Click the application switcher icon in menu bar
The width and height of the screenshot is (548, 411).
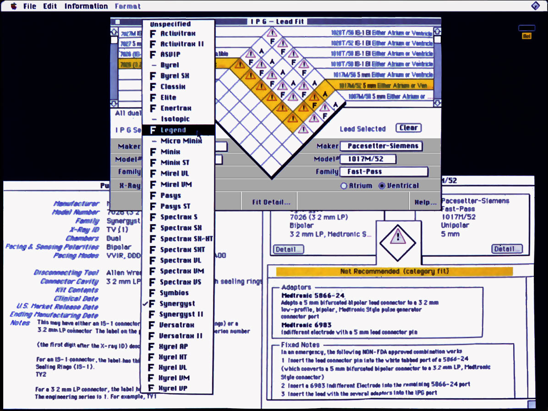(535, 6)
